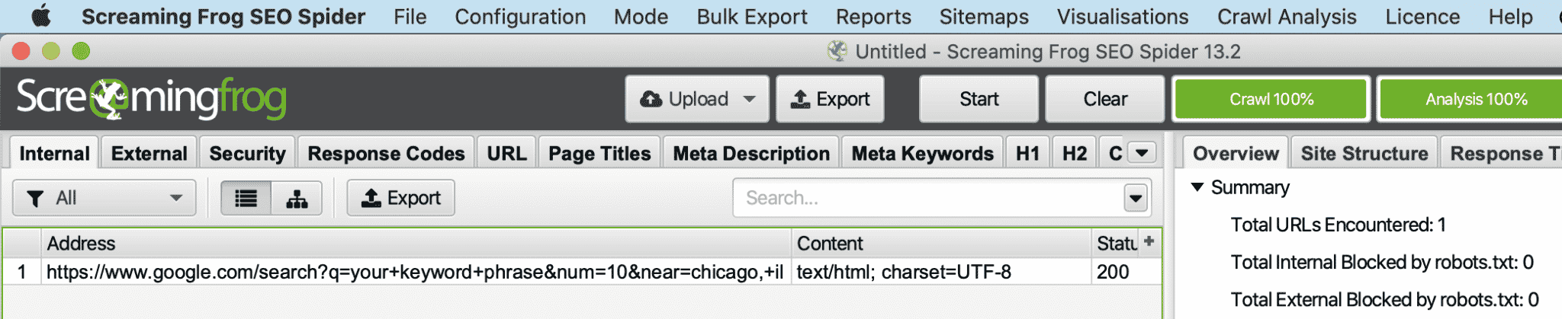Export the filtered table via Export button

point(401,199)
